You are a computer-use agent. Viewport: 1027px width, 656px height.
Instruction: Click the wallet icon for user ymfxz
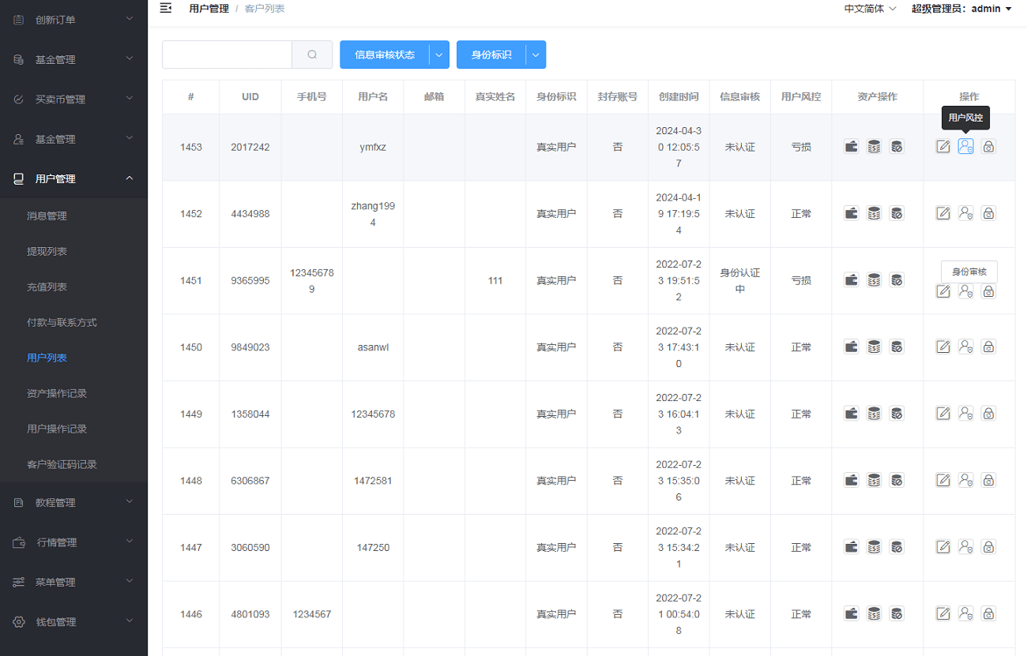click(x=851, y=147)
